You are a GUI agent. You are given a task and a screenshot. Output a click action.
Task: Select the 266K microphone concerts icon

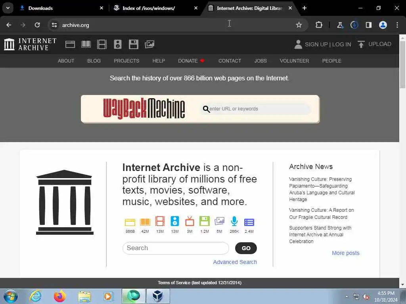[x=234, y=222]
